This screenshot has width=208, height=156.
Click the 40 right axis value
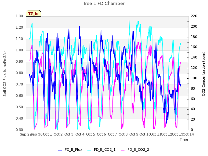coord(193,109)
